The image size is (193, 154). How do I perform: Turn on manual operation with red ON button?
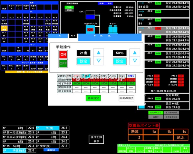[63, 55]
